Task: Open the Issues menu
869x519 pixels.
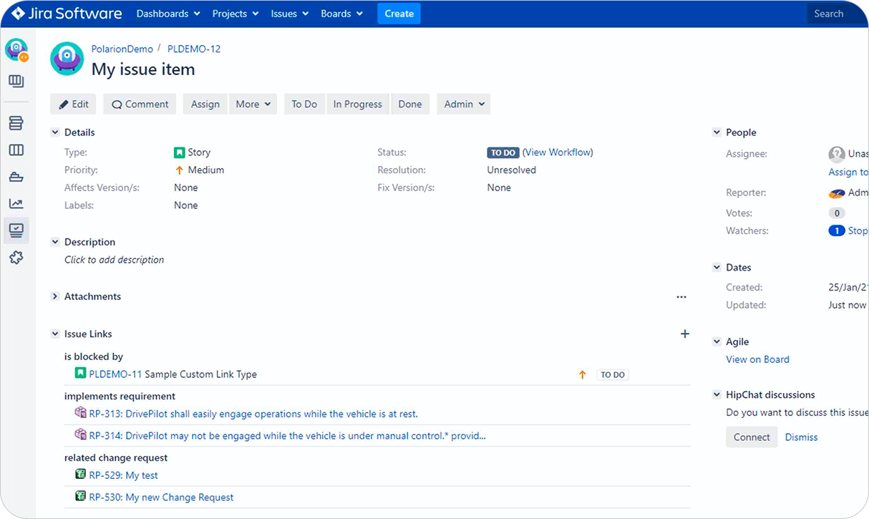Action: coord(290,14)
